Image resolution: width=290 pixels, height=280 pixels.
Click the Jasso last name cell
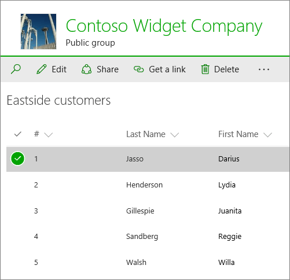point(135,159)
